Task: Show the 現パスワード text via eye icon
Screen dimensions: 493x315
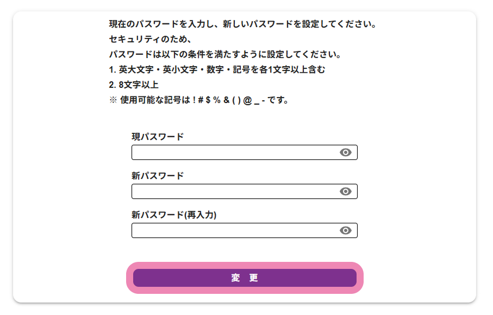Action: click(x=346, y=152)
